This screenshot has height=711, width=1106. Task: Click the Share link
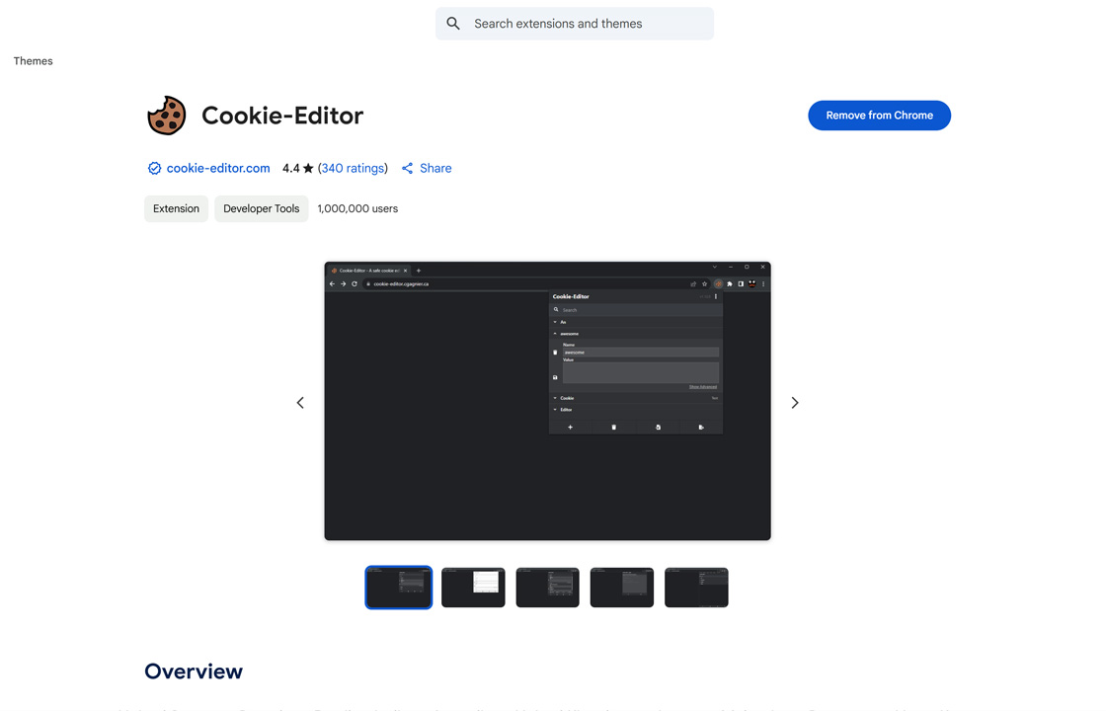tap(435, 168)
